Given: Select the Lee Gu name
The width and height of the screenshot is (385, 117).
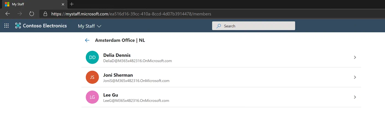Looking at the screenshot, I should tap(111, 95).
